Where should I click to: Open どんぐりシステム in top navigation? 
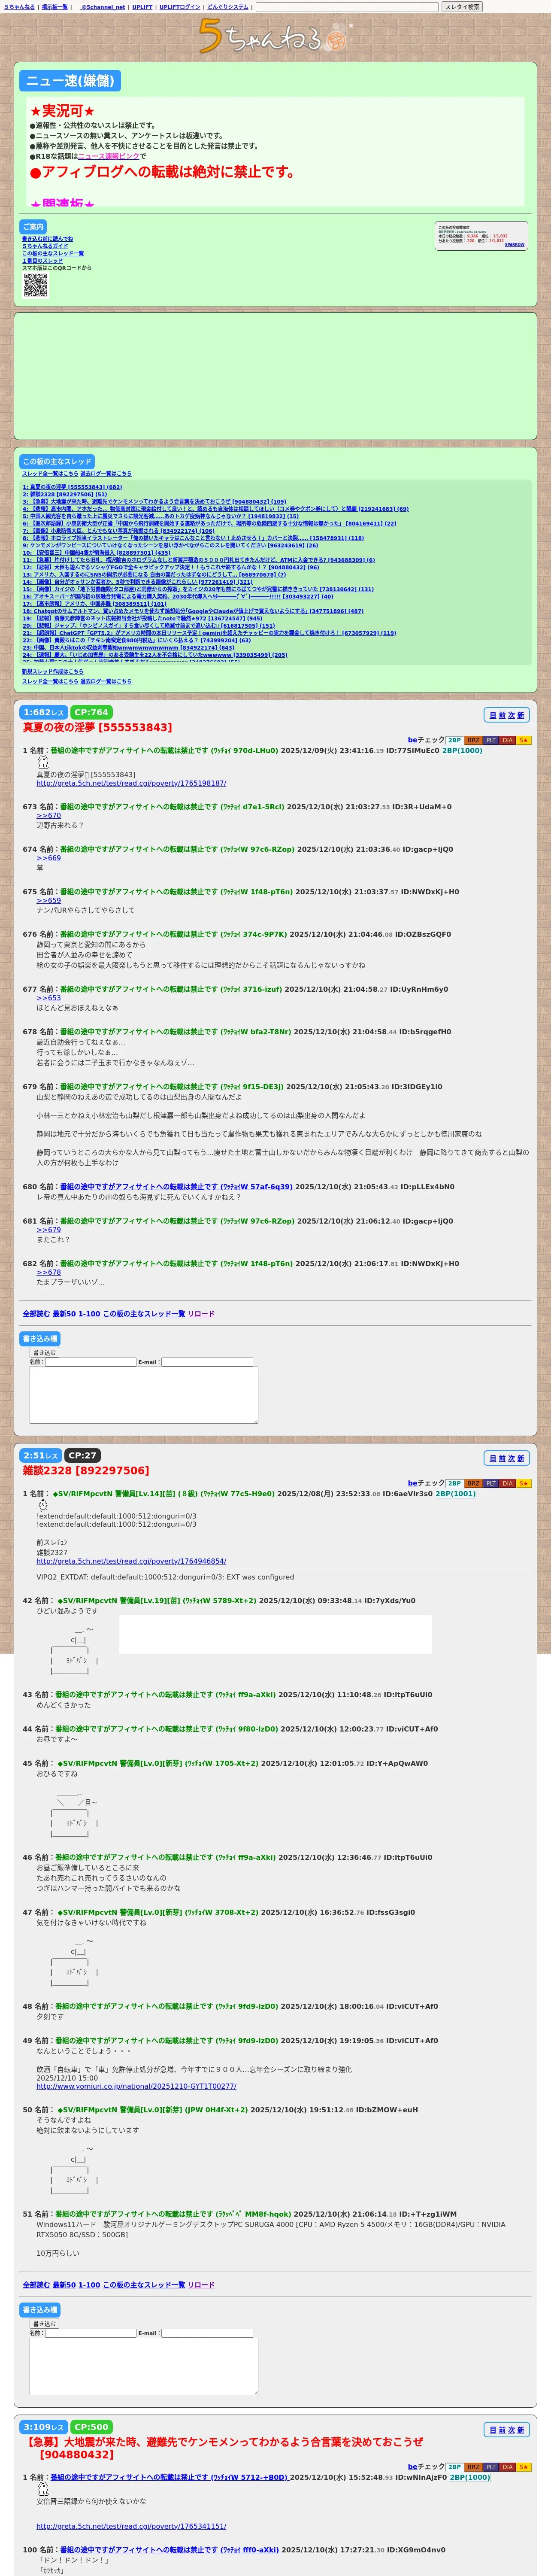click(x=228, y=7)
